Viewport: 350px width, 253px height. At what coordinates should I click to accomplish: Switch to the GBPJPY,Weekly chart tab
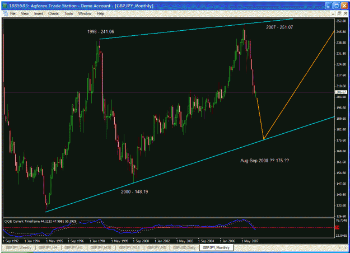click(18, 247)
